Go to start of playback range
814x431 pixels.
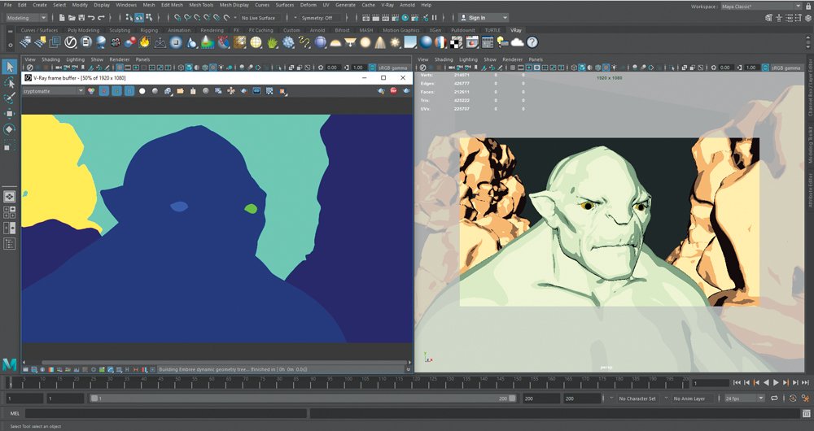pyautogui.click(x=737, y=383)
